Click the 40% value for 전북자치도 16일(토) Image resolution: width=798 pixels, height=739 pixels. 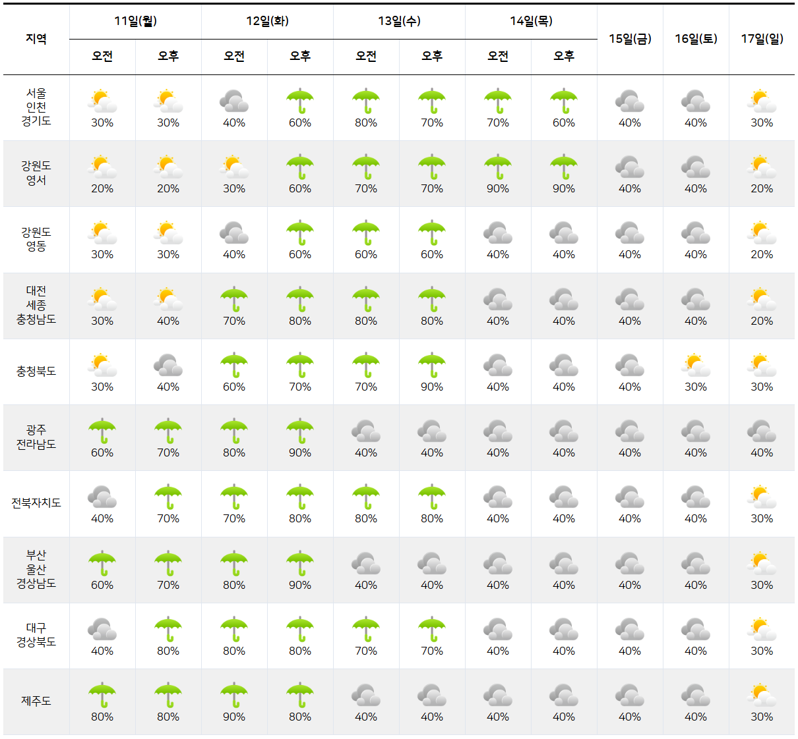[x=696, y=519]
